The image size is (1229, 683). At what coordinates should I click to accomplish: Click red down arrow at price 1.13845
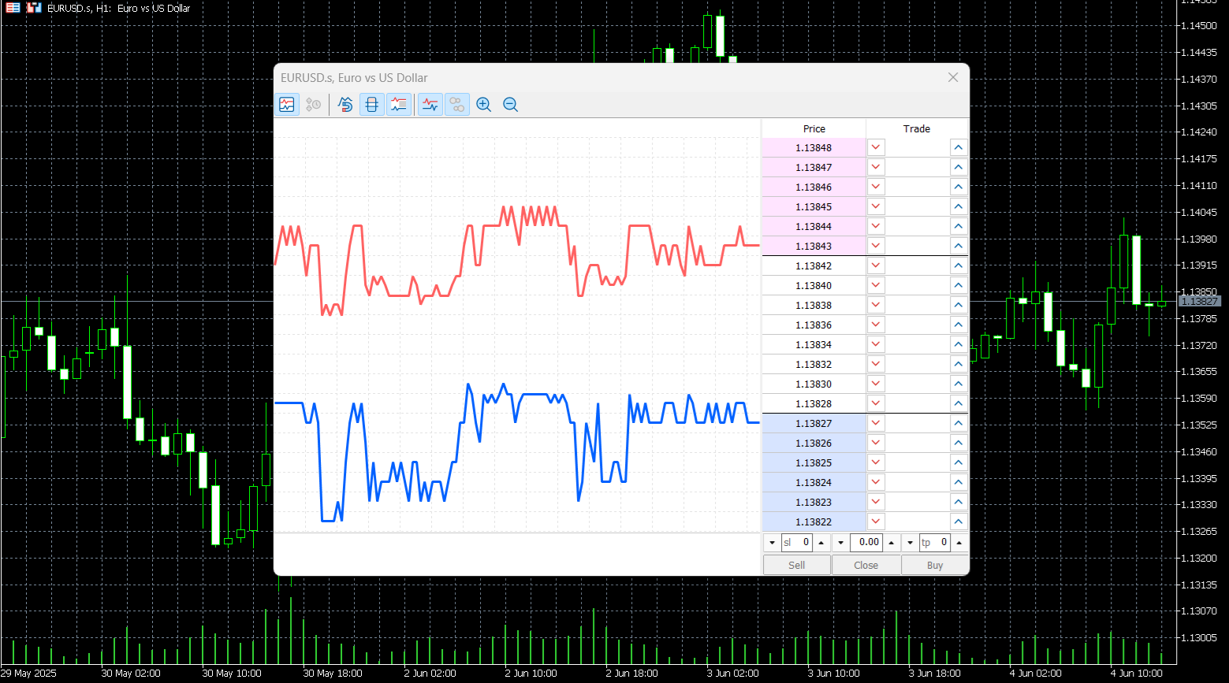pyautogui.click(x=876, y=206)
